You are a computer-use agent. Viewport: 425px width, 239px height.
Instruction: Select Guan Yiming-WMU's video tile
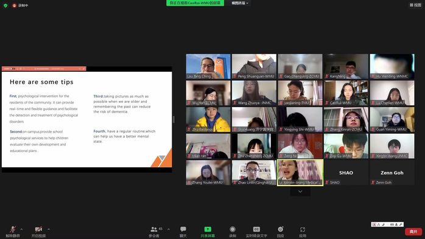pos(392,119)
